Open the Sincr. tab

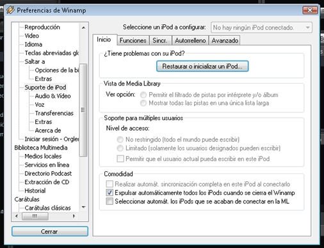[160, 40]
